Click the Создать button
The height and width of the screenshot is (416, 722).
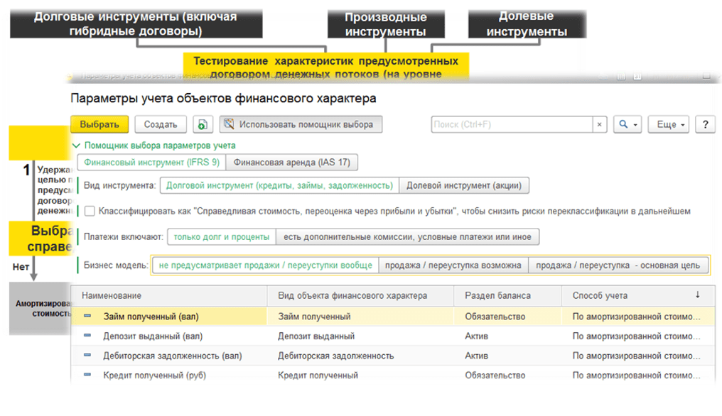point(160,124)
